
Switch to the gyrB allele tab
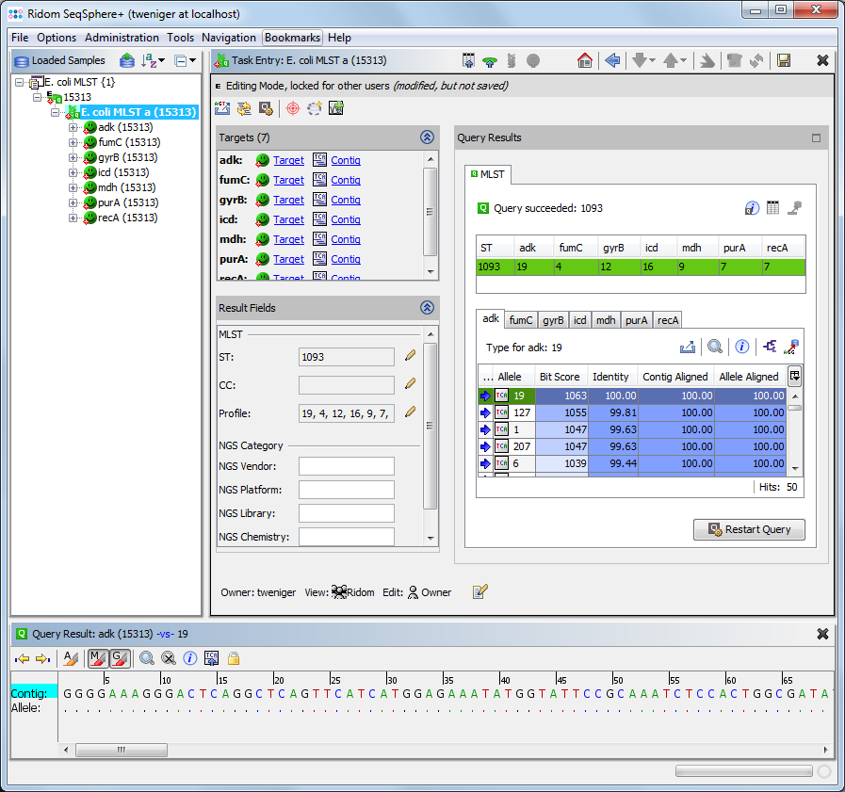553,320
